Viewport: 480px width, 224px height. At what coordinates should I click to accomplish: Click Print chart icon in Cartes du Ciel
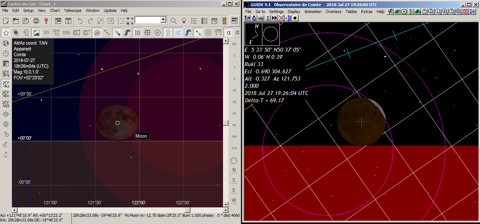pos(36,21)
